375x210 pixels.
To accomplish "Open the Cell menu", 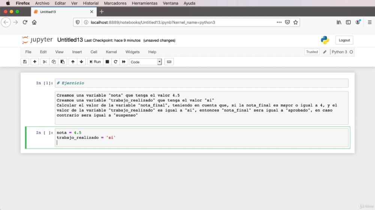I will click(94, 52).
